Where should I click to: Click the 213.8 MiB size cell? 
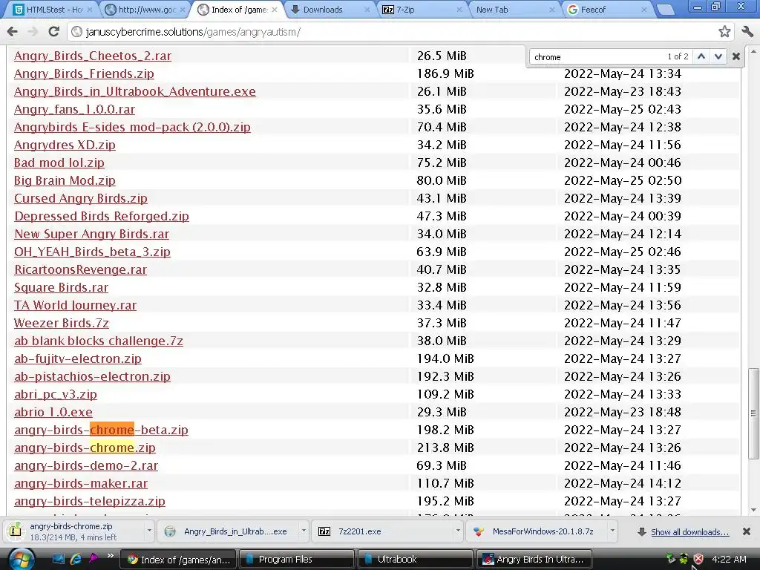[x=445, y=448]
